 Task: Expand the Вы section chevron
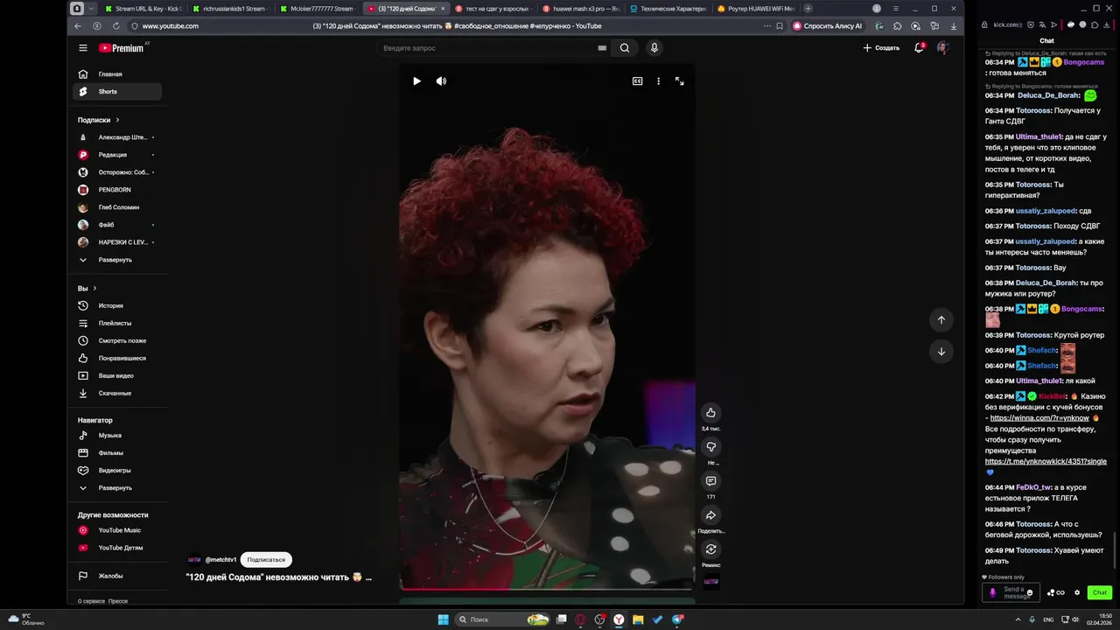point(94,288)
